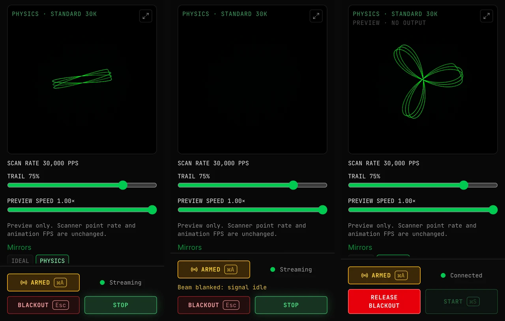Select the PHYSICS mirrors tab in left panel
The width and height of the screenshot is (505, 321).
[x=52, y=260]
